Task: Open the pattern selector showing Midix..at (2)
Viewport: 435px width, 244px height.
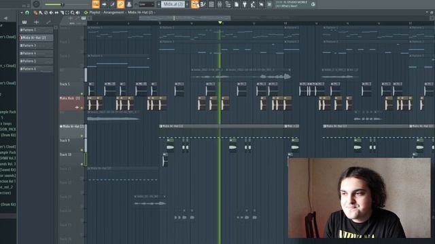Action: click(173, 4)
